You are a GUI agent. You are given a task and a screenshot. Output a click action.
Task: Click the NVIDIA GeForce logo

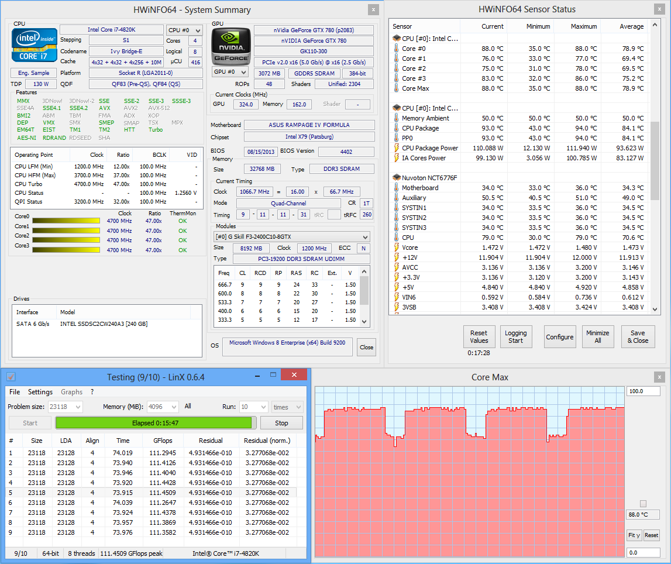231,46
